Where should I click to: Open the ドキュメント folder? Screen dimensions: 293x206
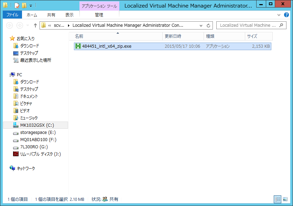coord(29,96)
